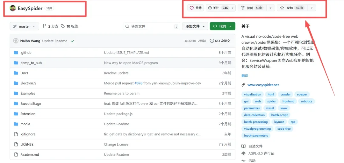Open the LICENSE file
The height and width of the screenshot is (163, 344).
27,144
